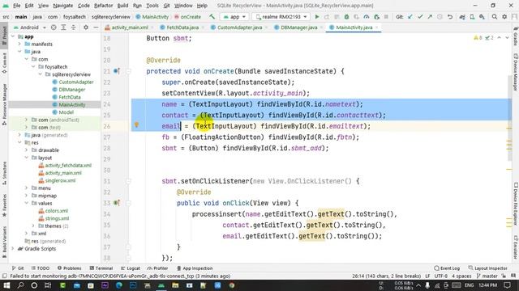519x291 pixels.
Task: Collapse the layout folder
Action: (27, 158)
